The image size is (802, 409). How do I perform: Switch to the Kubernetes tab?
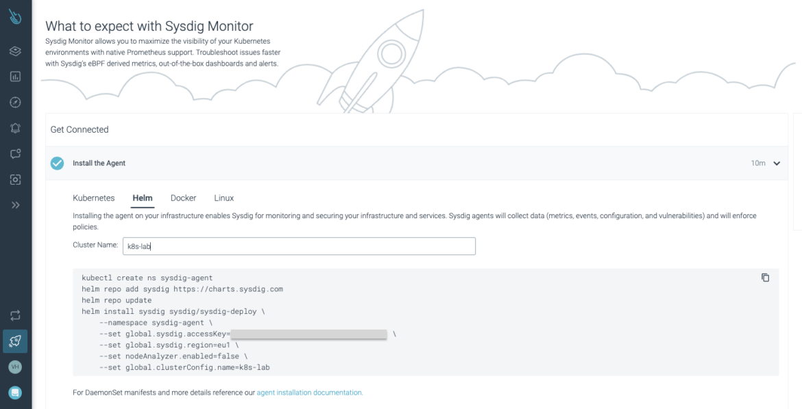coord(94,198)
